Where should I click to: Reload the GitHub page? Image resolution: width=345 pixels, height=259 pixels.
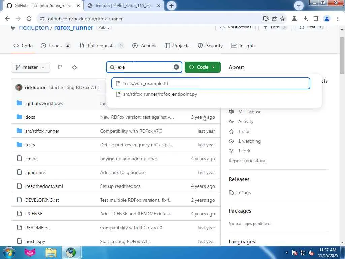[x=29, y=19]
